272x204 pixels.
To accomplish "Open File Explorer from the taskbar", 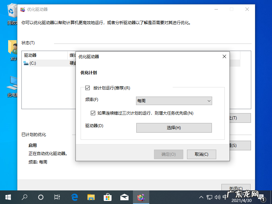I will [x=91, y=197].
